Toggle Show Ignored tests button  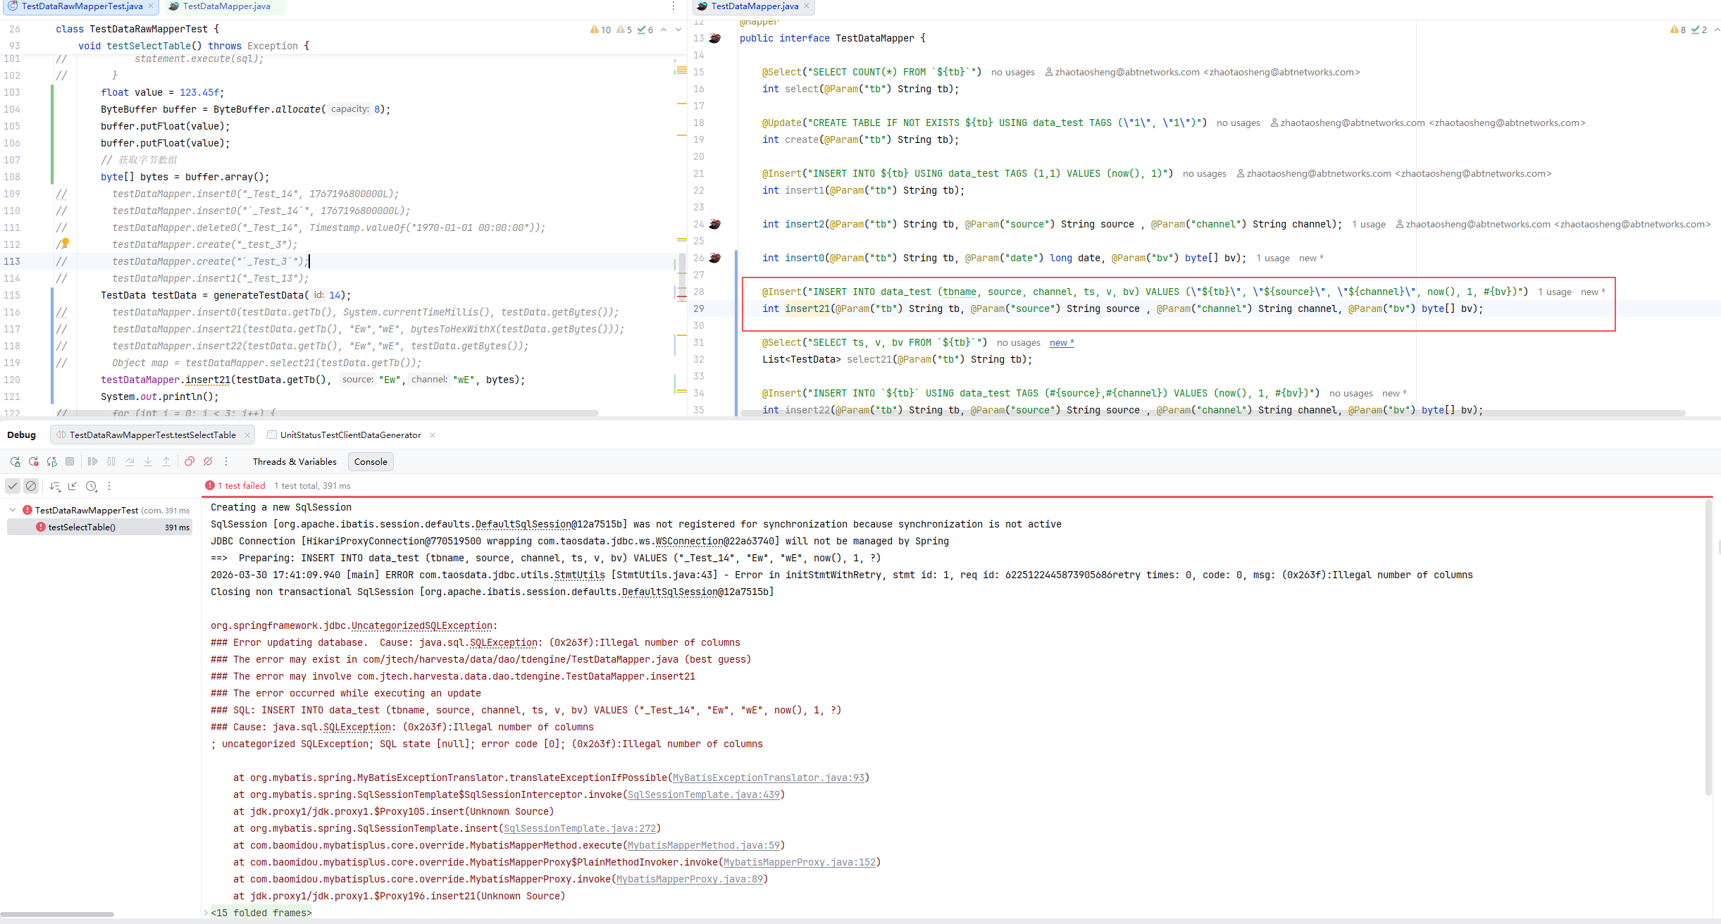[x=31, y=486]
